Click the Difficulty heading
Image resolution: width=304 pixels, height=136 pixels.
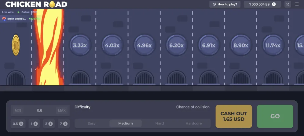click(x=82, y=107)
